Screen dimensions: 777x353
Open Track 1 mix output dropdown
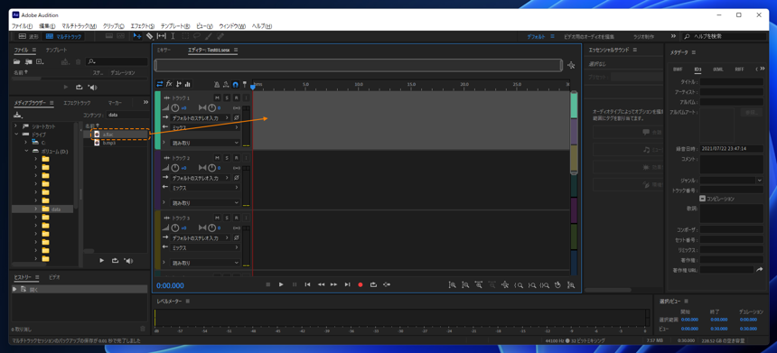pyautogui.click(x=205, y=127)
